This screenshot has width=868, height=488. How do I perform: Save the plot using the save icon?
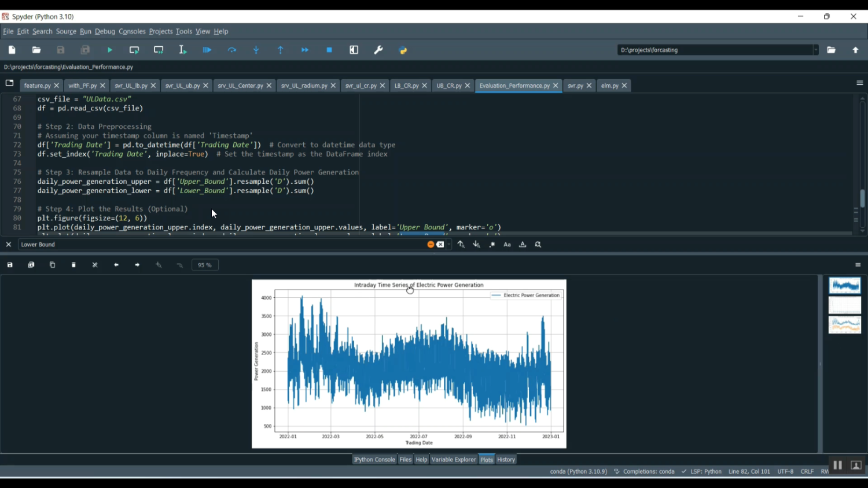pos(10,265)
